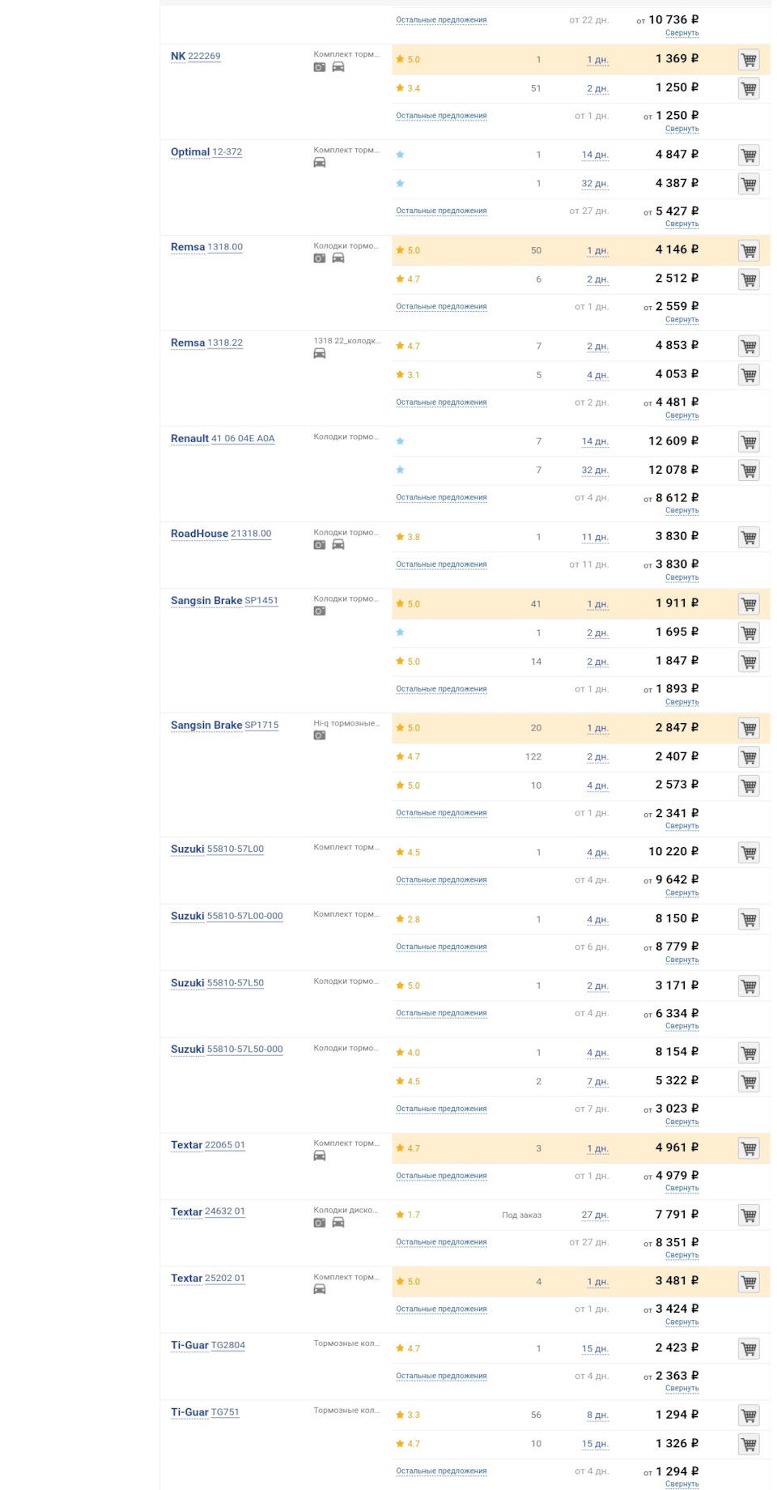Collapse the Ti-Guar TG2804 offers list

pyautogui.click(x=681, y=1389)
